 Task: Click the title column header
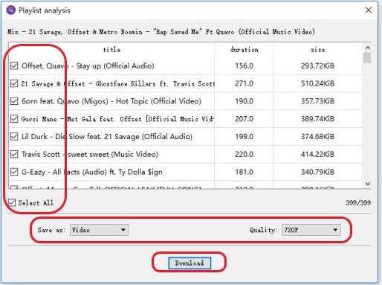point(111,50)
